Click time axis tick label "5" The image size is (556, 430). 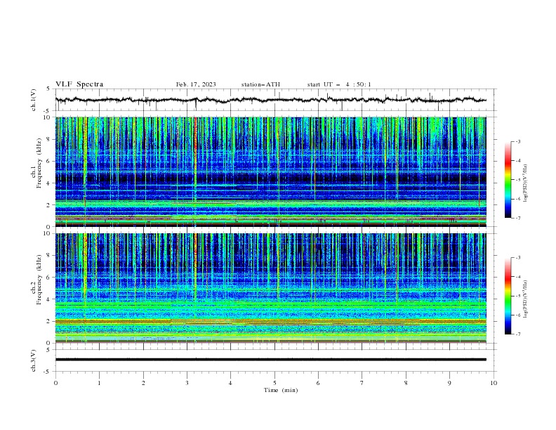274,383
